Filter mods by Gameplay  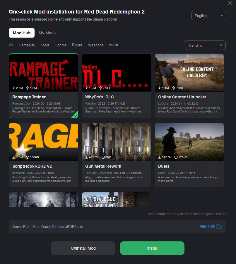pos(27,45)
